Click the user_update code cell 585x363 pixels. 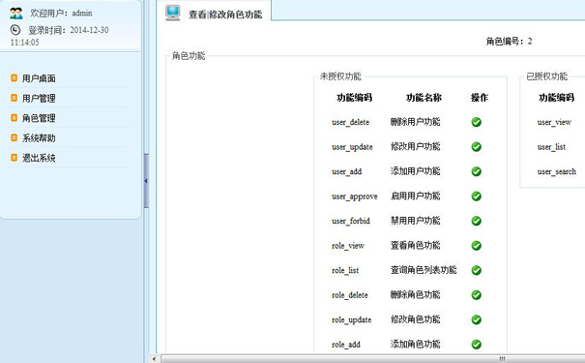pos(352,147)
